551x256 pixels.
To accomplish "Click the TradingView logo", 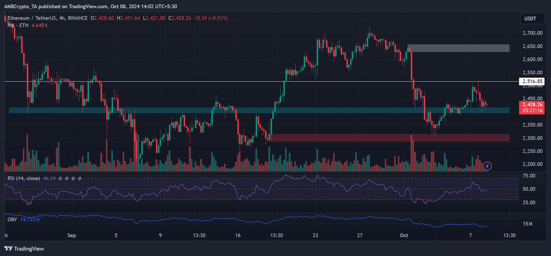I will tap(24, 249).
